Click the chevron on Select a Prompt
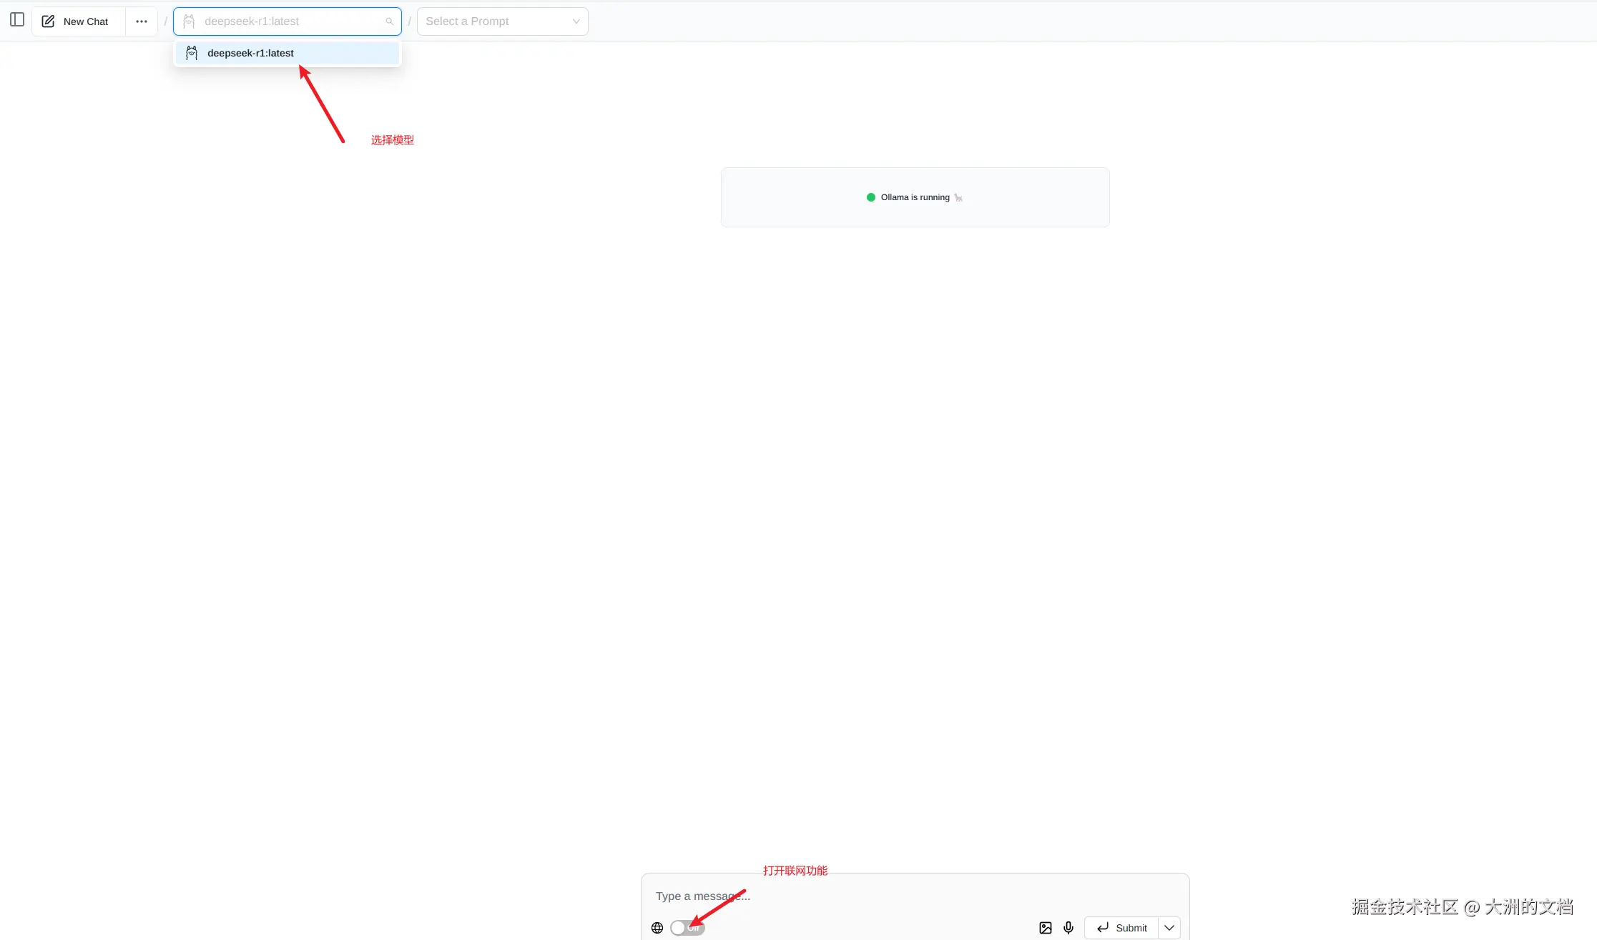The image size is (1597, 940). coord(576,21)
